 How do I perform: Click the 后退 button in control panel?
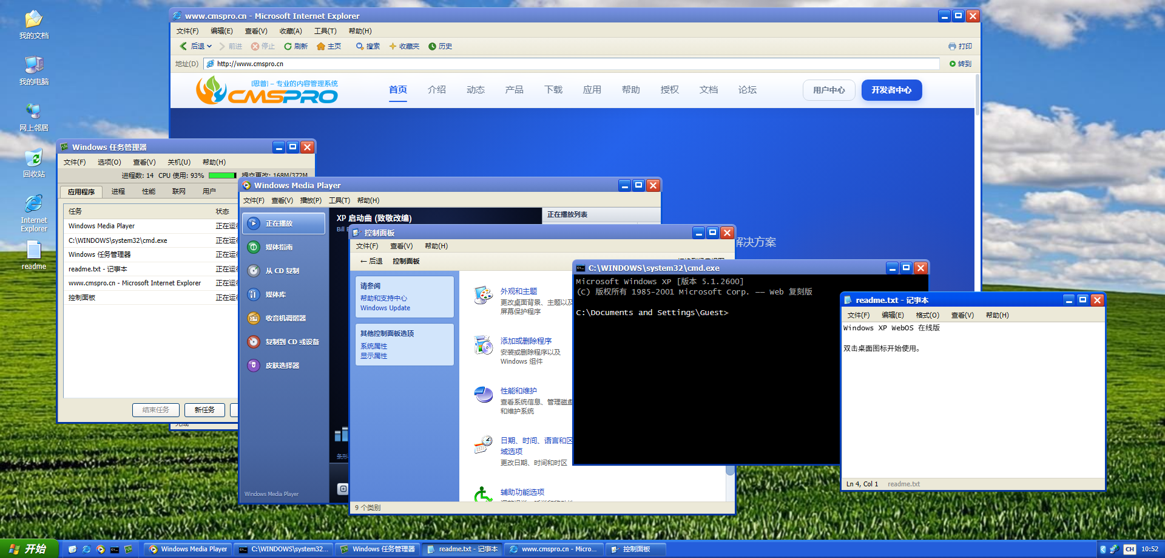point(371,261)
